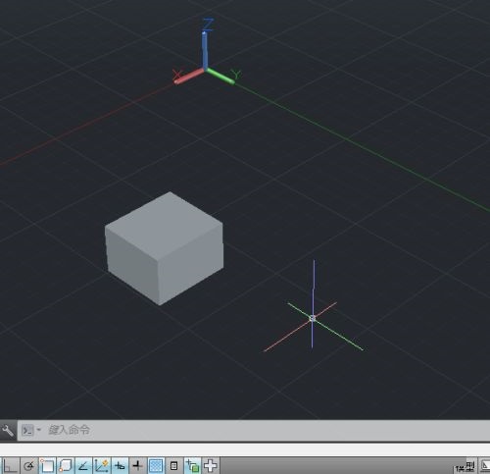Image resolution: width=490 pixels, height=474 pixels.
Task: Toggle Lineweight display icon
Action: 138,465
